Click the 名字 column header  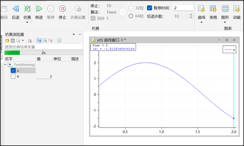20,59
